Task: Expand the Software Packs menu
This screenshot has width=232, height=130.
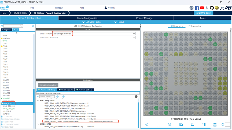Action: 91,22
